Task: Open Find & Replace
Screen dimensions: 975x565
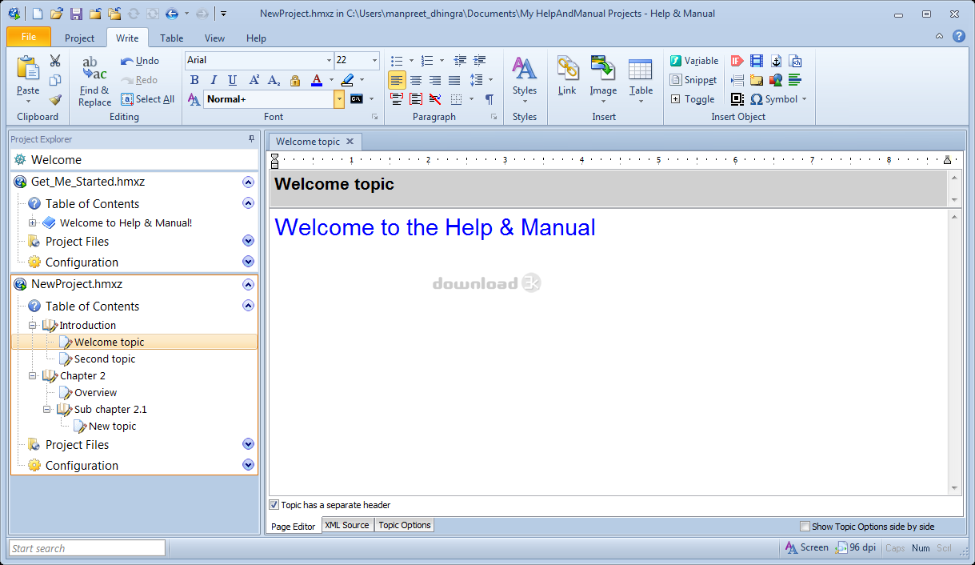Action: [94, 82]
